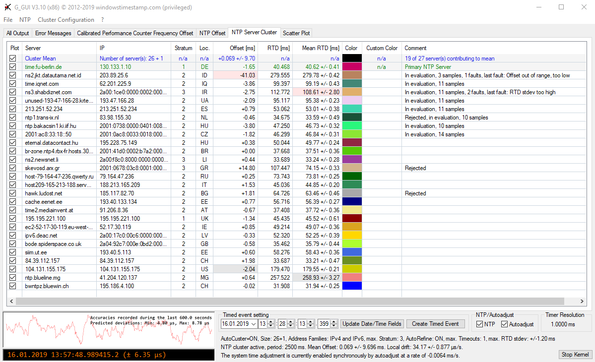Viewport: 595px width, 362px height.
Task: Switch to the NTP Offset tab
Action: (212, 33)
